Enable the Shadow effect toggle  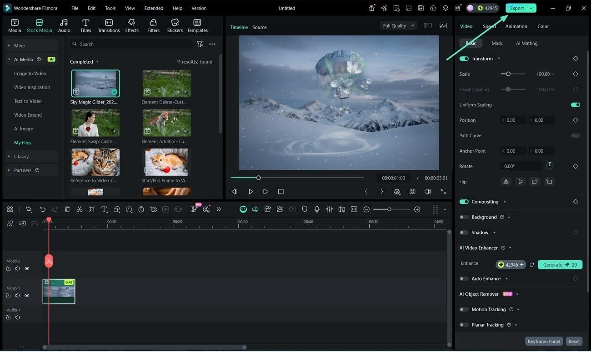tap(464, 232)
